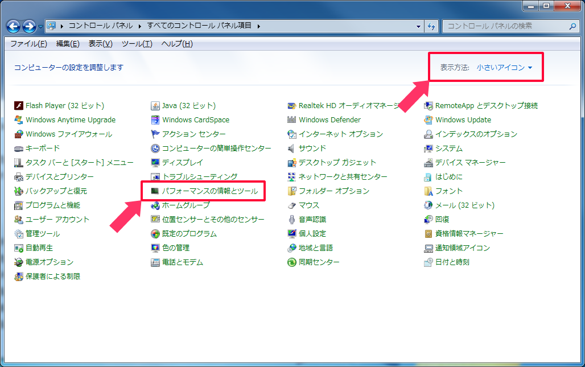The width and height of the screenshot is (585, 367).
Task: Click the 既定のプログラム icon
Action: click(x=155, y=234)
